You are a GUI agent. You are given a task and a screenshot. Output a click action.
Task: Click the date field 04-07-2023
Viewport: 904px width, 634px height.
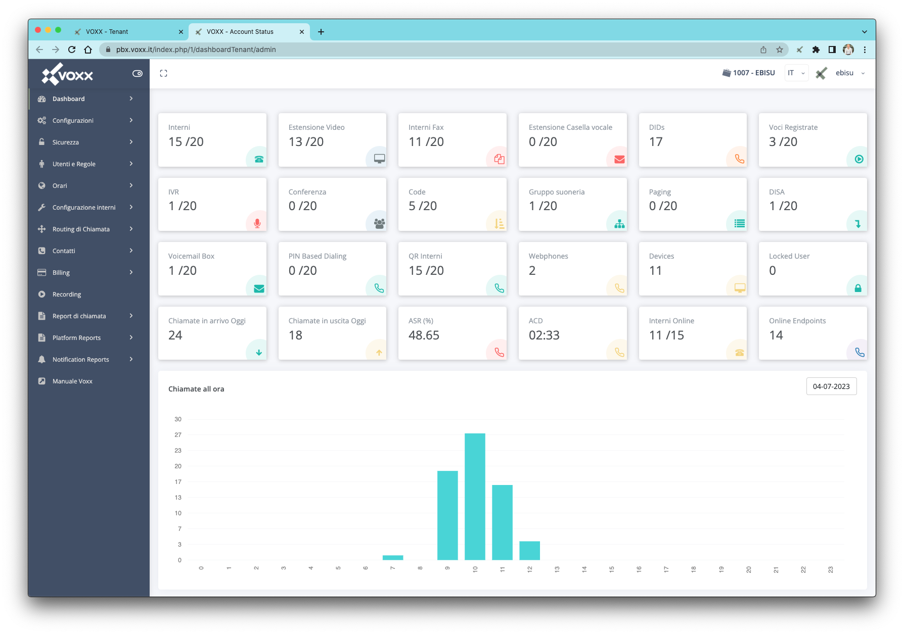pos(831,386)
